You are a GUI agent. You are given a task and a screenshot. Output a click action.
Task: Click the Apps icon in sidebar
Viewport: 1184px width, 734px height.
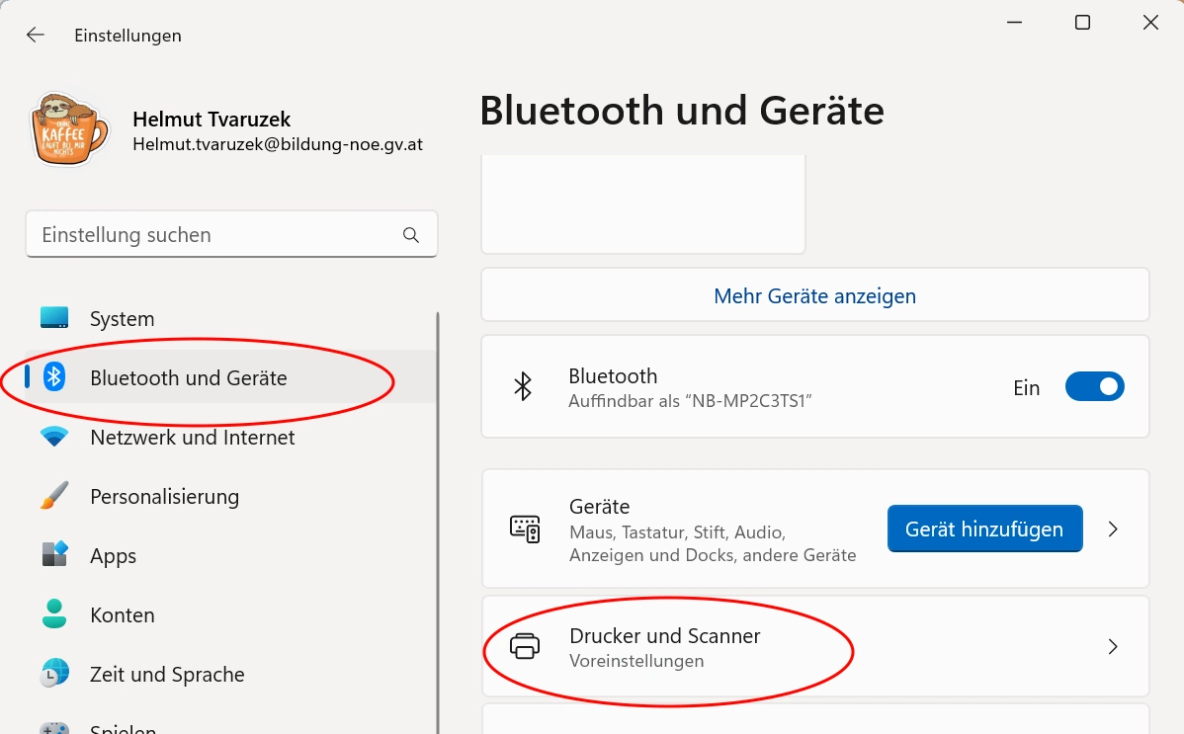[54, 555]
